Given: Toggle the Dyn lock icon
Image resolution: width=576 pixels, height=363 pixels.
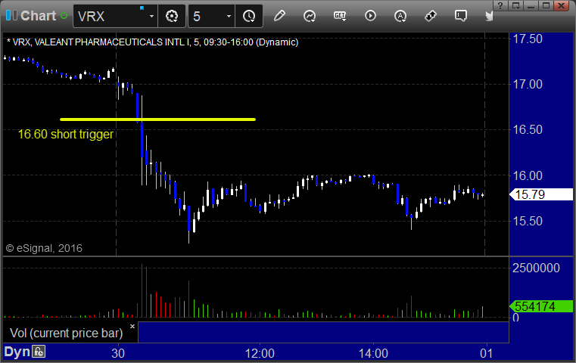Looking at the screenshot, I should (39, 352).
